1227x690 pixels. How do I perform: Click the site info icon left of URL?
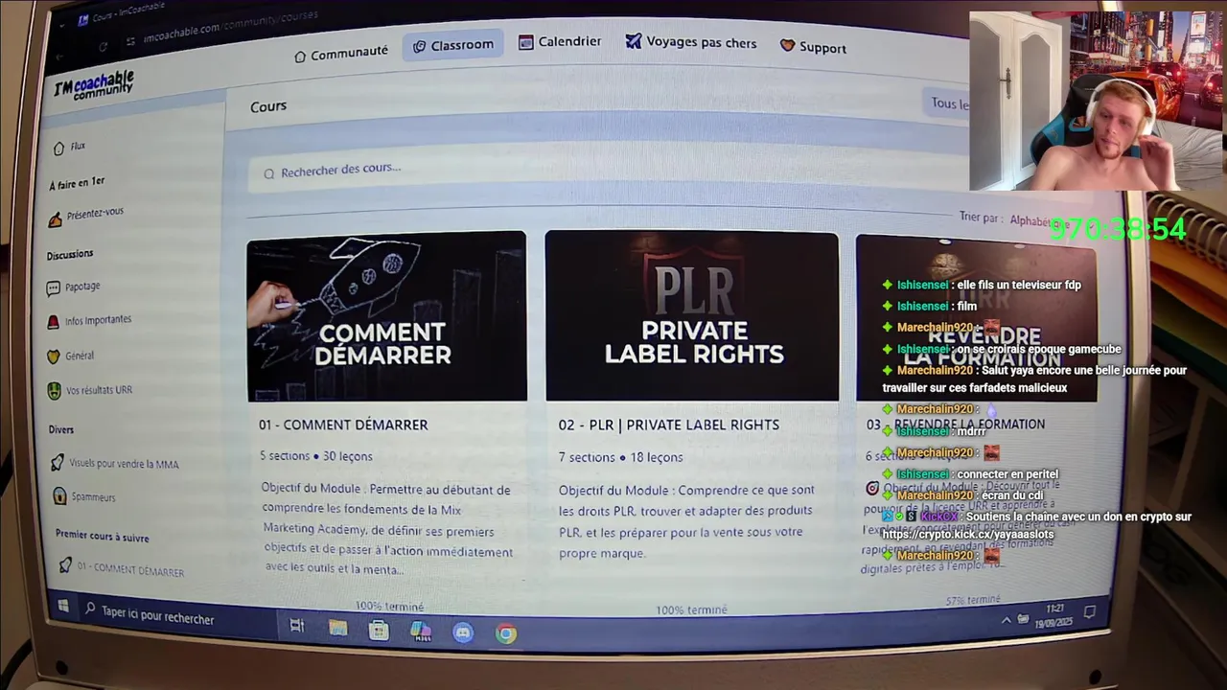point(130,41)
